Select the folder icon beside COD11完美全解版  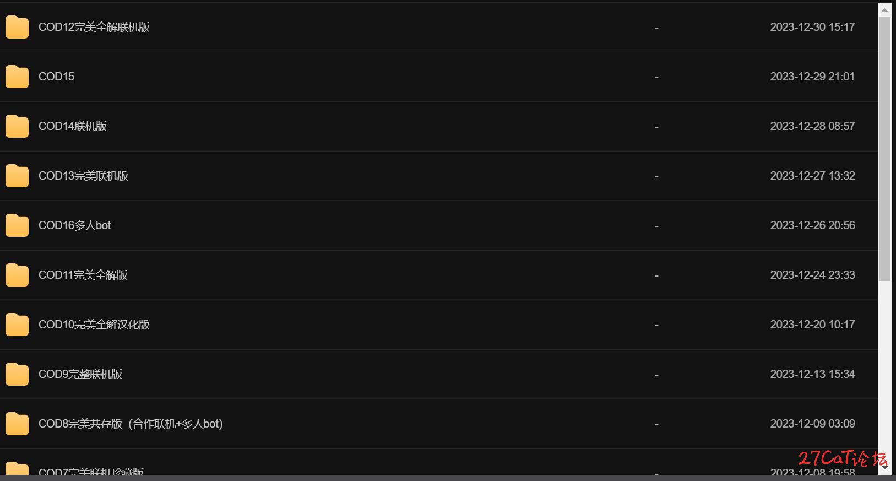(17, 275)
